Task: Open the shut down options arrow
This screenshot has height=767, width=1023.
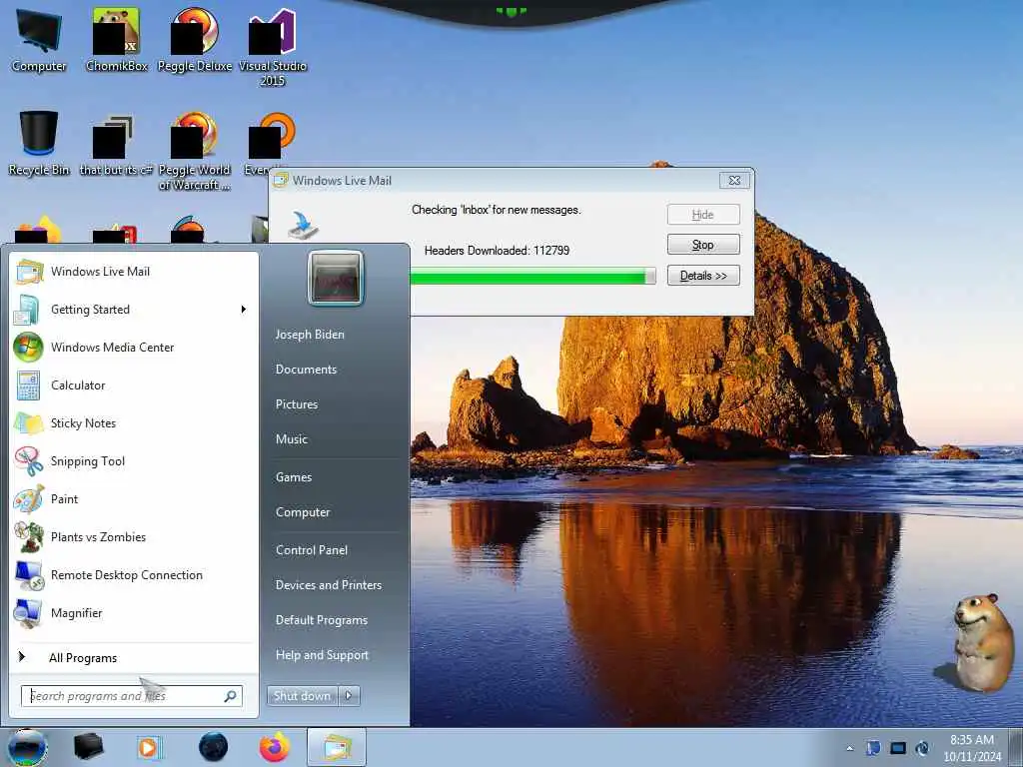Action: point(349,696)
